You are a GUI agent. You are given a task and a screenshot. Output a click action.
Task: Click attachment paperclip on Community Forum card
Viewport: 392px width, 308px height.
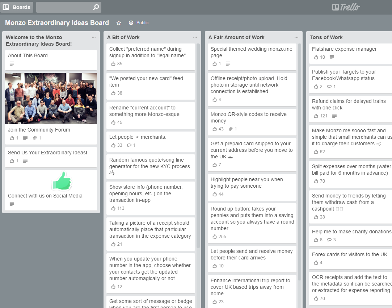click(x=35, y=138)
